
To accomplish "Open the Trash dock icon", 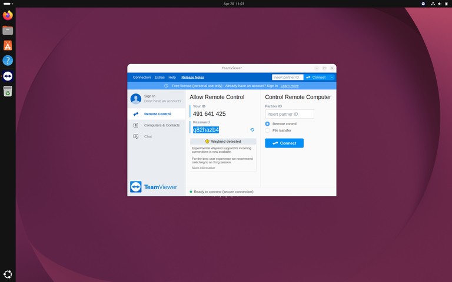I will pyautogui.click(x=8, y=91).
